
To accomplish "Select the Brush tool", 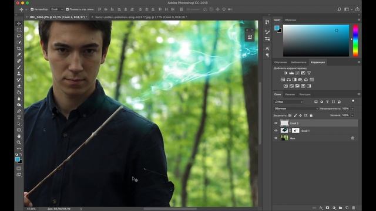I will tap(19, 67).
